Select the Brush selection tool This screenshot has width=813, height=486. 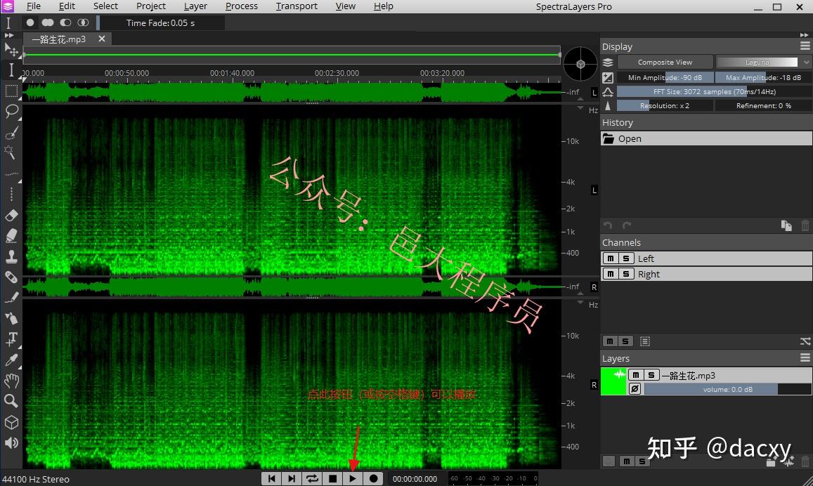pos(11,133)
